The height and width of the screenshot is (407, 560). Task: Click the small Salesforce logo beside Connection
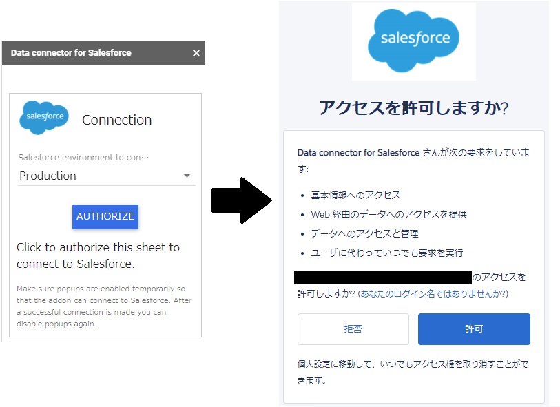click(45, 117)
